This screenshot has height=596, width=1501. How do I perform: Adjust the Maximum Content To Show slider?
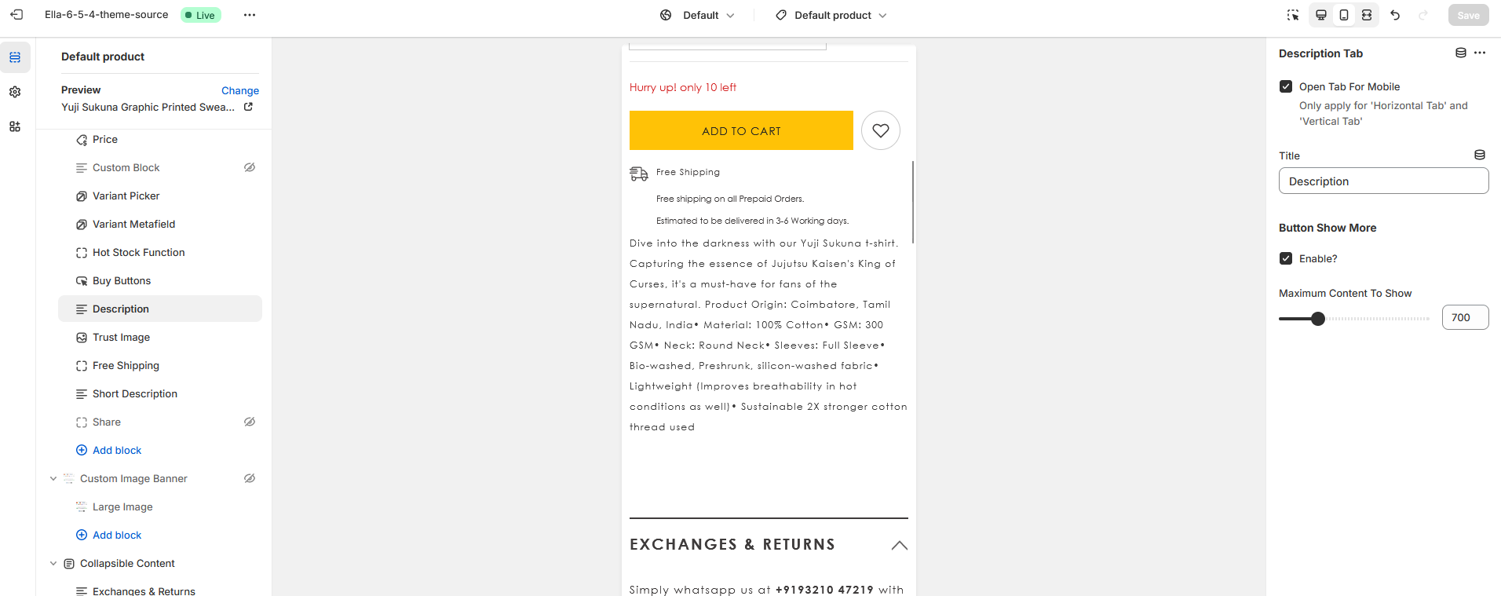click(1318, 319)
